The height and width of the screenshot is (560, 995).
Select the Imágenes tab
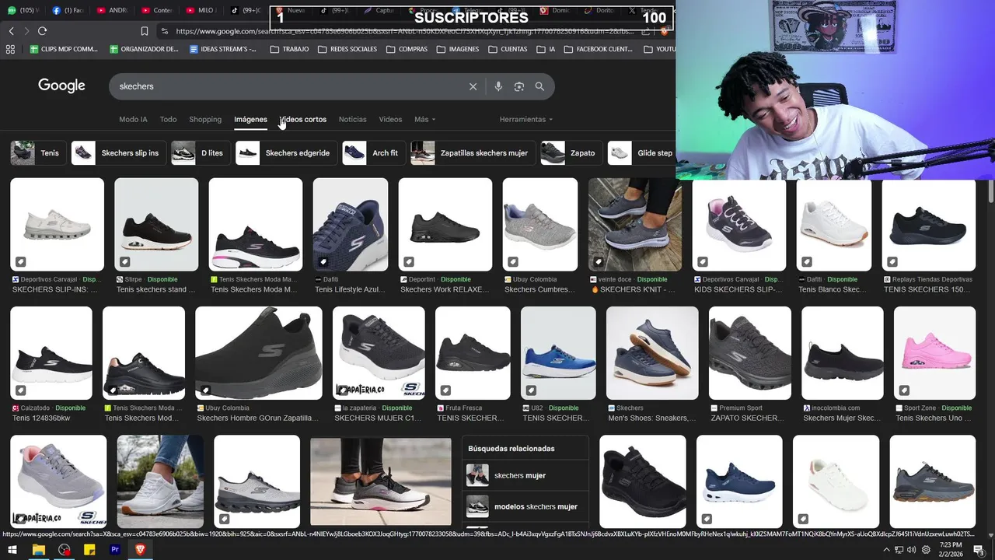click(x=250, y=119)
